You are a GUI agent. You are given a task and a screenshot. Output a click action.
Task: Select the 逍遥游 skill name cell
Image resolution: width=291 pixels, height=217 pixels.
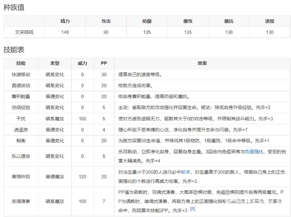pyautogui.click(x=21, y=130)
